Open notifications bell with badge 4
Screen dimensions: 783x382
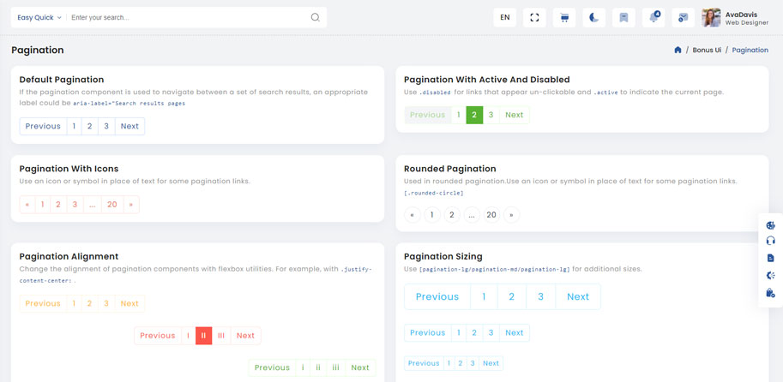click(x=654, y=17)
